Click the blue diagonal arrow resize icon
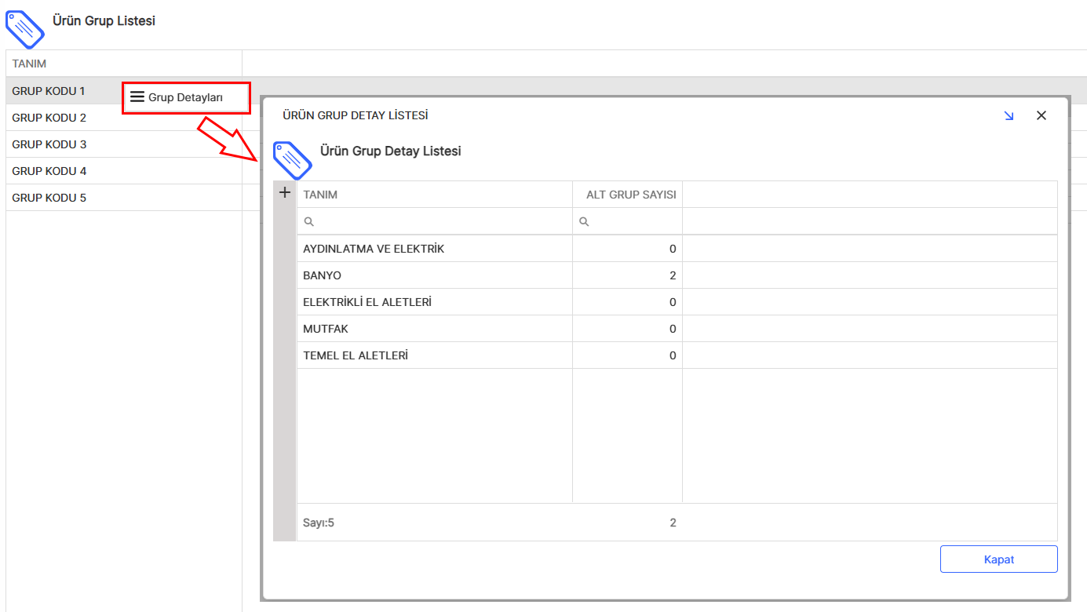Viewport: 1087px width, 612px height. point(1009,116)
